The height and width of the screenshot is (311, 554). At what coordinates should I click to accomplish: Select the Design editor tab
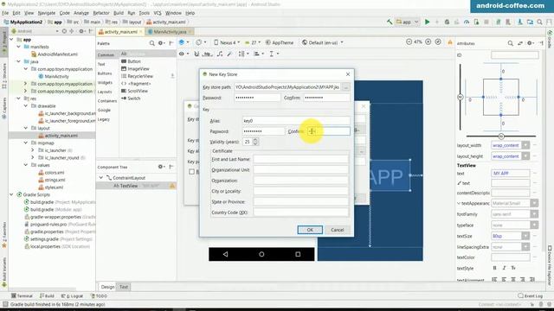point(107,287)
